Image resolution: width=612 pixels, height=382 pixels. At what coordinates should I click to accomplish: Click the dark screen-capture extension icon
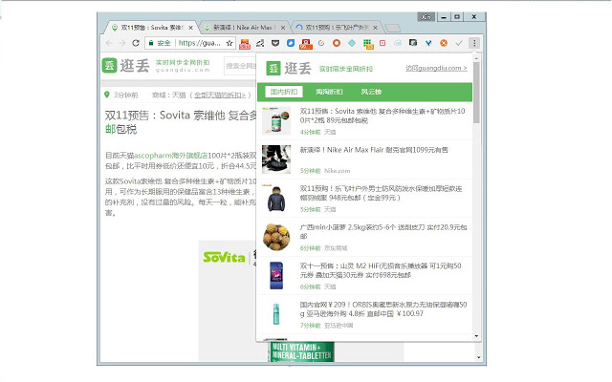coord(413,43)
